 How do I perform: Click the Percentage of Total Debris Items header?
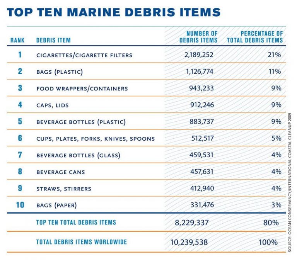pos(255,37)
